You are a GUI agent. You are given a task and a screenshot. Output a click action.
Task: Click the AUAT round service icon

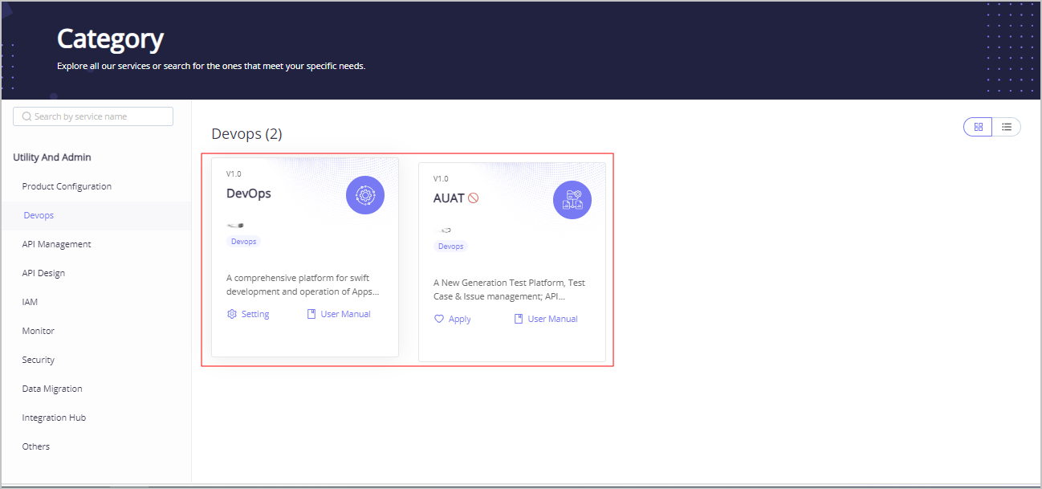click(572, 200)
